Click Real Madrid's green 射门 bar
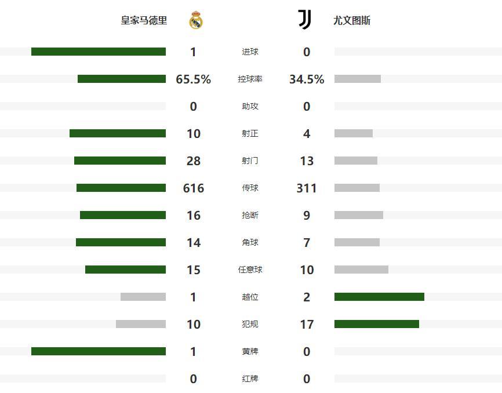 [120, 161]
